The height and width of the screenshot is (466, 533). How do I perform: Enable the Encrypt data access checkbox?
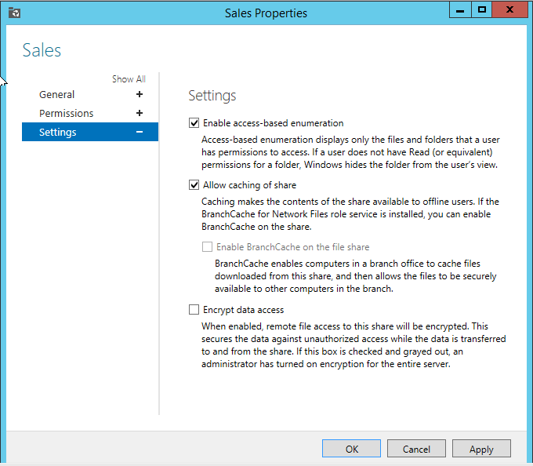[194, 310]
